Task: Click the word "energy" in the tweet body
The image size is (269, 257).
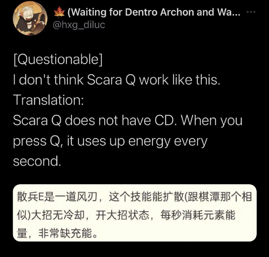Action: point(150,142)
